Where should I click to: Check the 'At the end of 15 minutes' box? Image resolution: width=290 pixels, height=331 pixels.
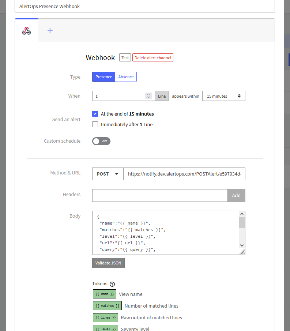point(95,114)
